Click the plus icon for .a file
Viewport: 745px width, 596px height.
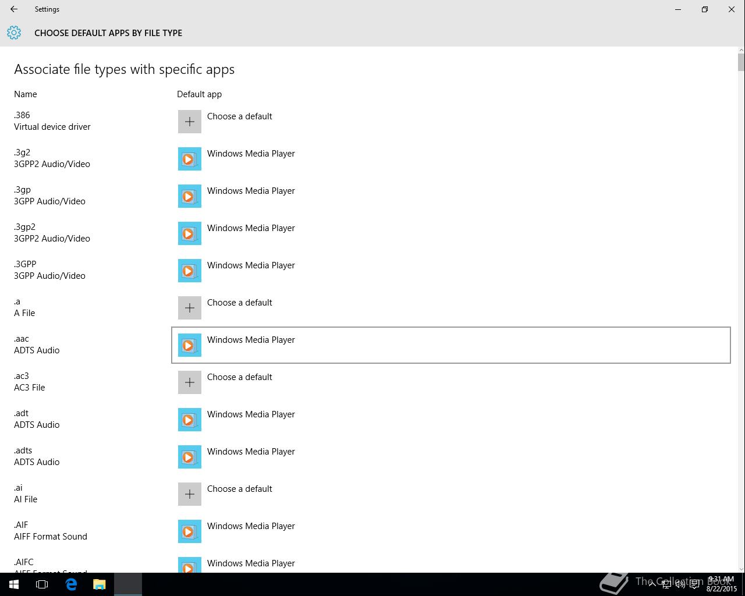(190, 308)
